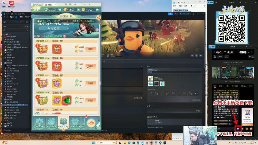The height and width of the screenshot is (145, 258).
Task: Click the yellow gift box item in 盲盒礼包5
Action: (57, 83)
